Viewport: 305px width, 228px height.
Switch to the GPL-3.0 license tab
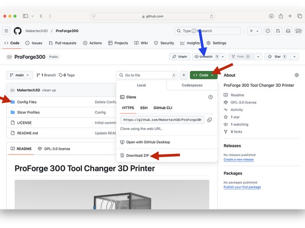pos(54,149)
